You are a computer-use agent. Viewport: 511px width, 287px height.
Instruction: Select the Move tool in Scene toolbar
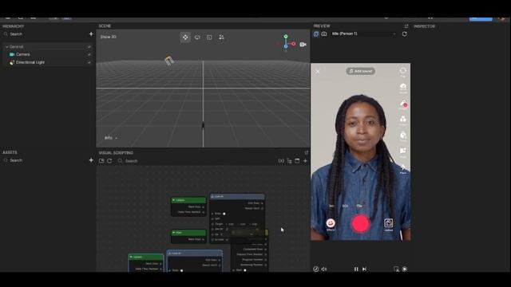(185, 37)
